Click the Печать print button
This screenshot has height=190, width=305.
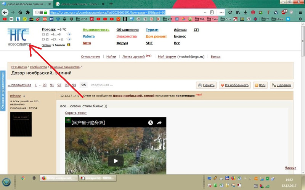click(206, 85)
